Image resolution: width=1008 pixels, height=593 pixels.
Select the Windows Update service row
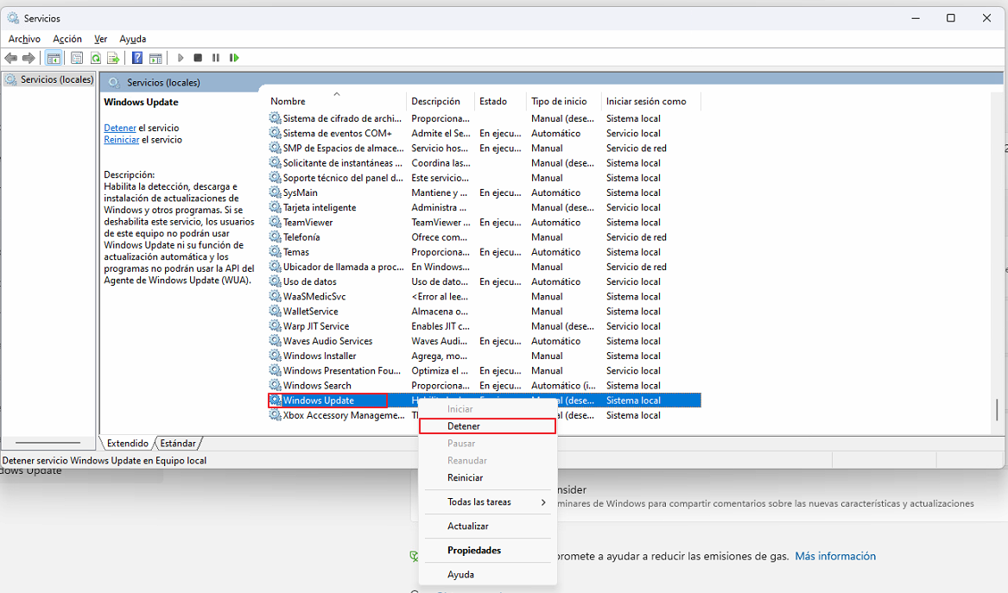pos(484,401)
